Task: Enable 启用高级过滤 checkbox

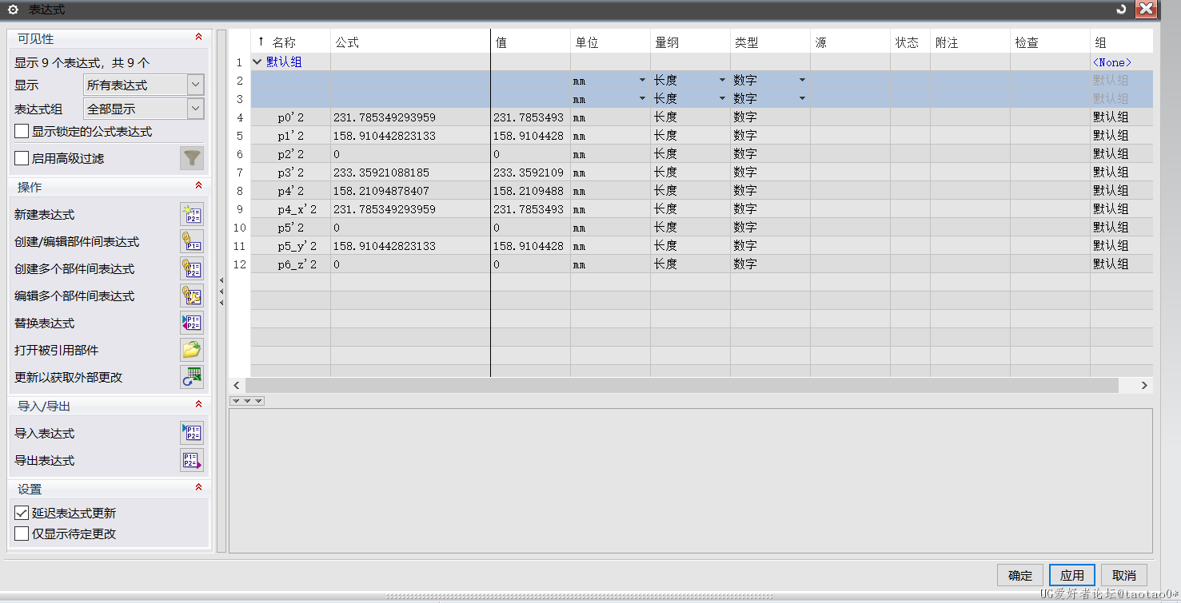Action: pos(22,158)
